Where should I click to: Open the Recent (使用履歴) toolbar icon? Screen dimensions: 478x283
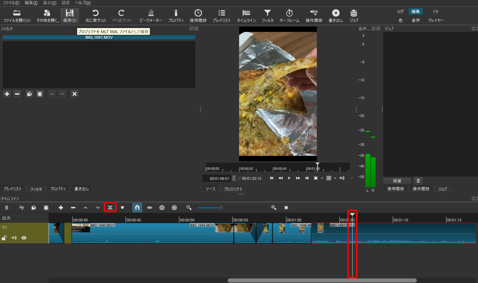coord(198,16)
